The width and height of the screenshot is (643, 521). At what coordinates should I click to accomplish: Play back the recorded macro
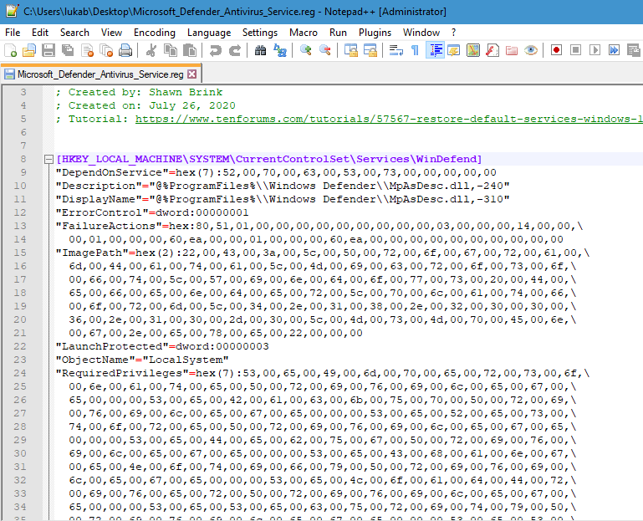[x=595, y=50]
